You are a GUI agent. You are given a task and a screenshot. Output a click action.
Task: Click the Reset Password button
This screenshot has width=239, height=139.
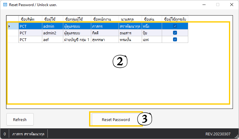click(x=116, y=120)
